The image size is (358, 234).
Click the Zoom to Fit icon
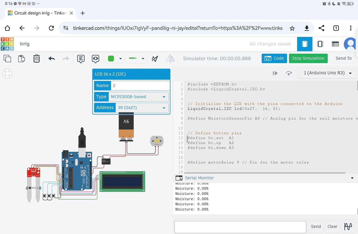pyautogui.click(x=7, y=73)
